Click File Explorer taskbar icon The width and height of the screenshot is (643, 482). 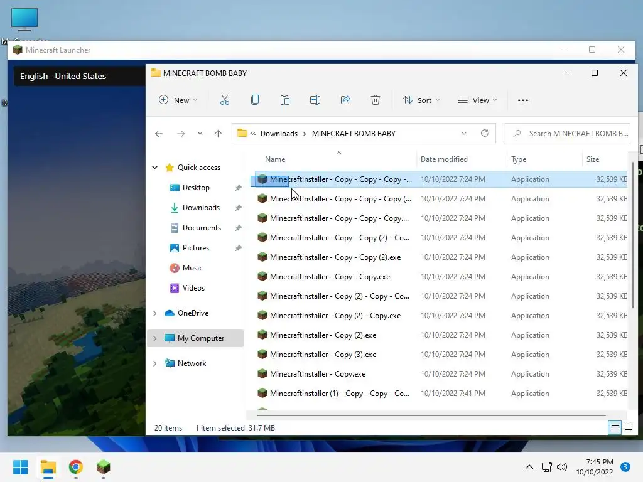48,467
